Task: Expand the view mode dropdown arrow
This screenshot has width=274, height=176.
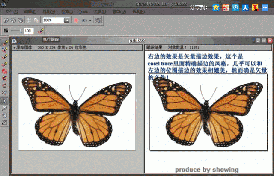Action: pyautogui.click(x=90, y=20)
